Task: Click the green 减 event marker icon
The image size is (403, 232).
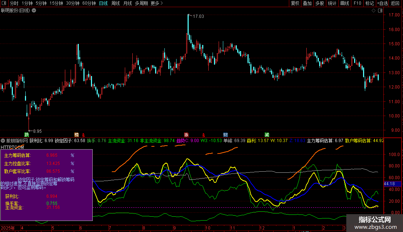Action: (267, 135)
